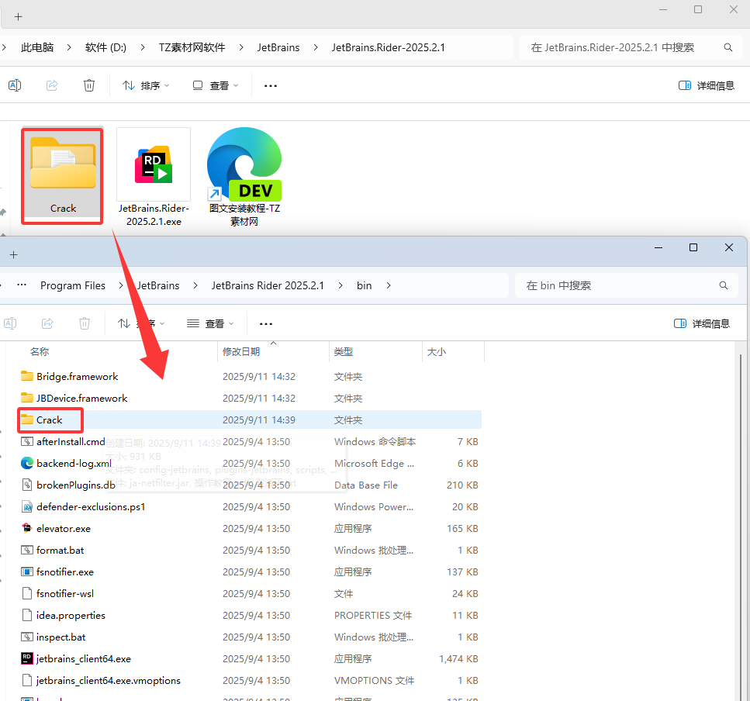
Task: Click fsnotifier.exe file icon
Action: 27,572
